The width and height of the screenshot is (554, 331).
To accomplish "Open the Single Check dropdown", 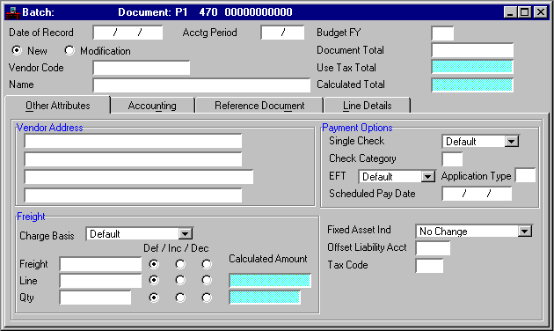I will tap(511, 142).
